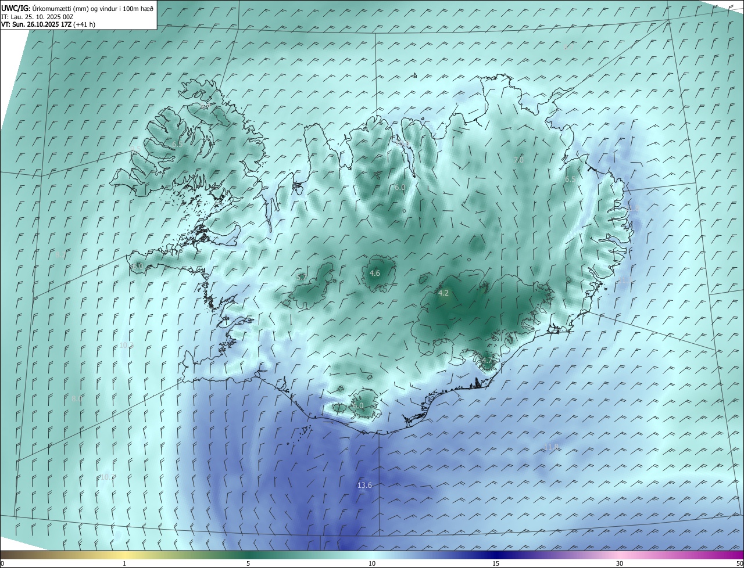The height and width of the screenshot is (568, 744).
Task: Click the colorbar tick labeled 50
Action: tap(739, 563)
